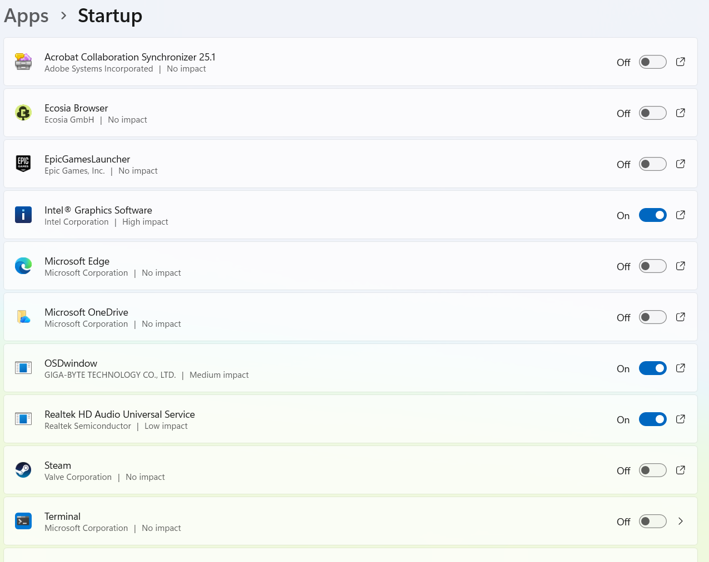Go back to Apps breadcrumb
The image size is (709, 562).
click(x=26, y=16)
